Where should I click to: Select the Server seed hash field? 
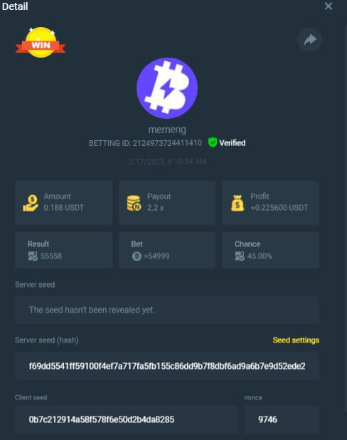pos(167,366)
